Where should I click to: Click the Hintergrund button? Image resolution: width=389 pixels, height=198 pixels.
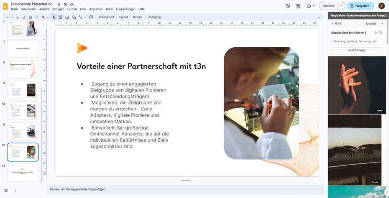point(106,17)
